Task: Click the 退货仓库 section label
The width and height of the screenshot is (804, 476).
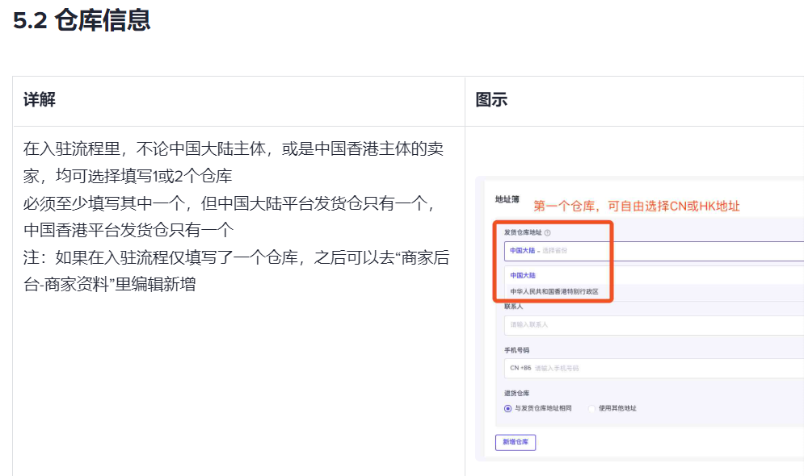Action: [x=516, y=393]
